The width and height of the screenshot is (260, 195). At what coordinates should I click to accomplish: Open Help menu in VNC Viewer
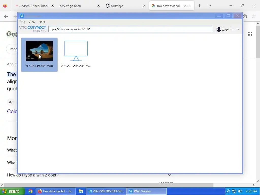point(42,22)
